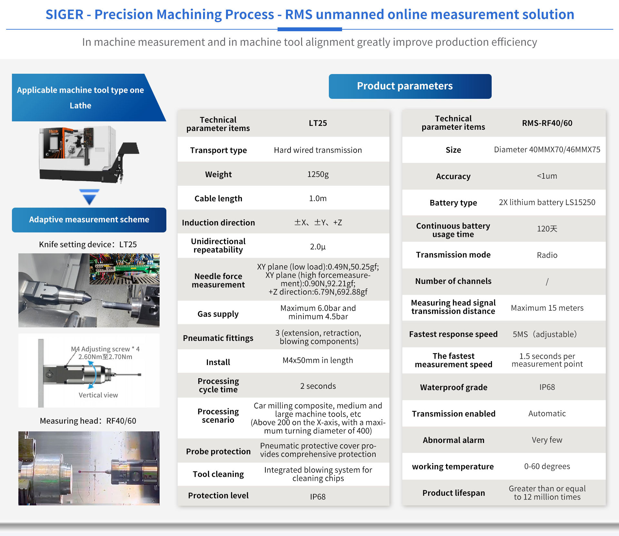Click the 'Waterproof grade' label
This screenshot has width=619, height=536.
(453, 388)
